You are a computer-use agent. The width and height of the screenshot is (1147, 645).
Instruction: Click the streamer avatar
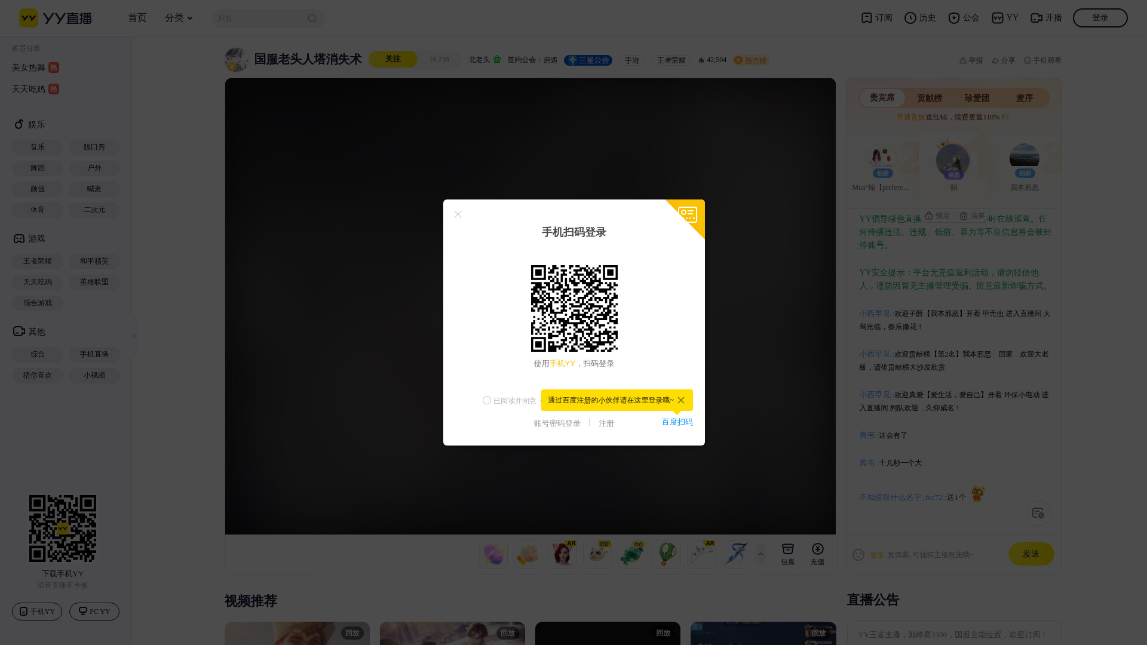coord(237,60)
